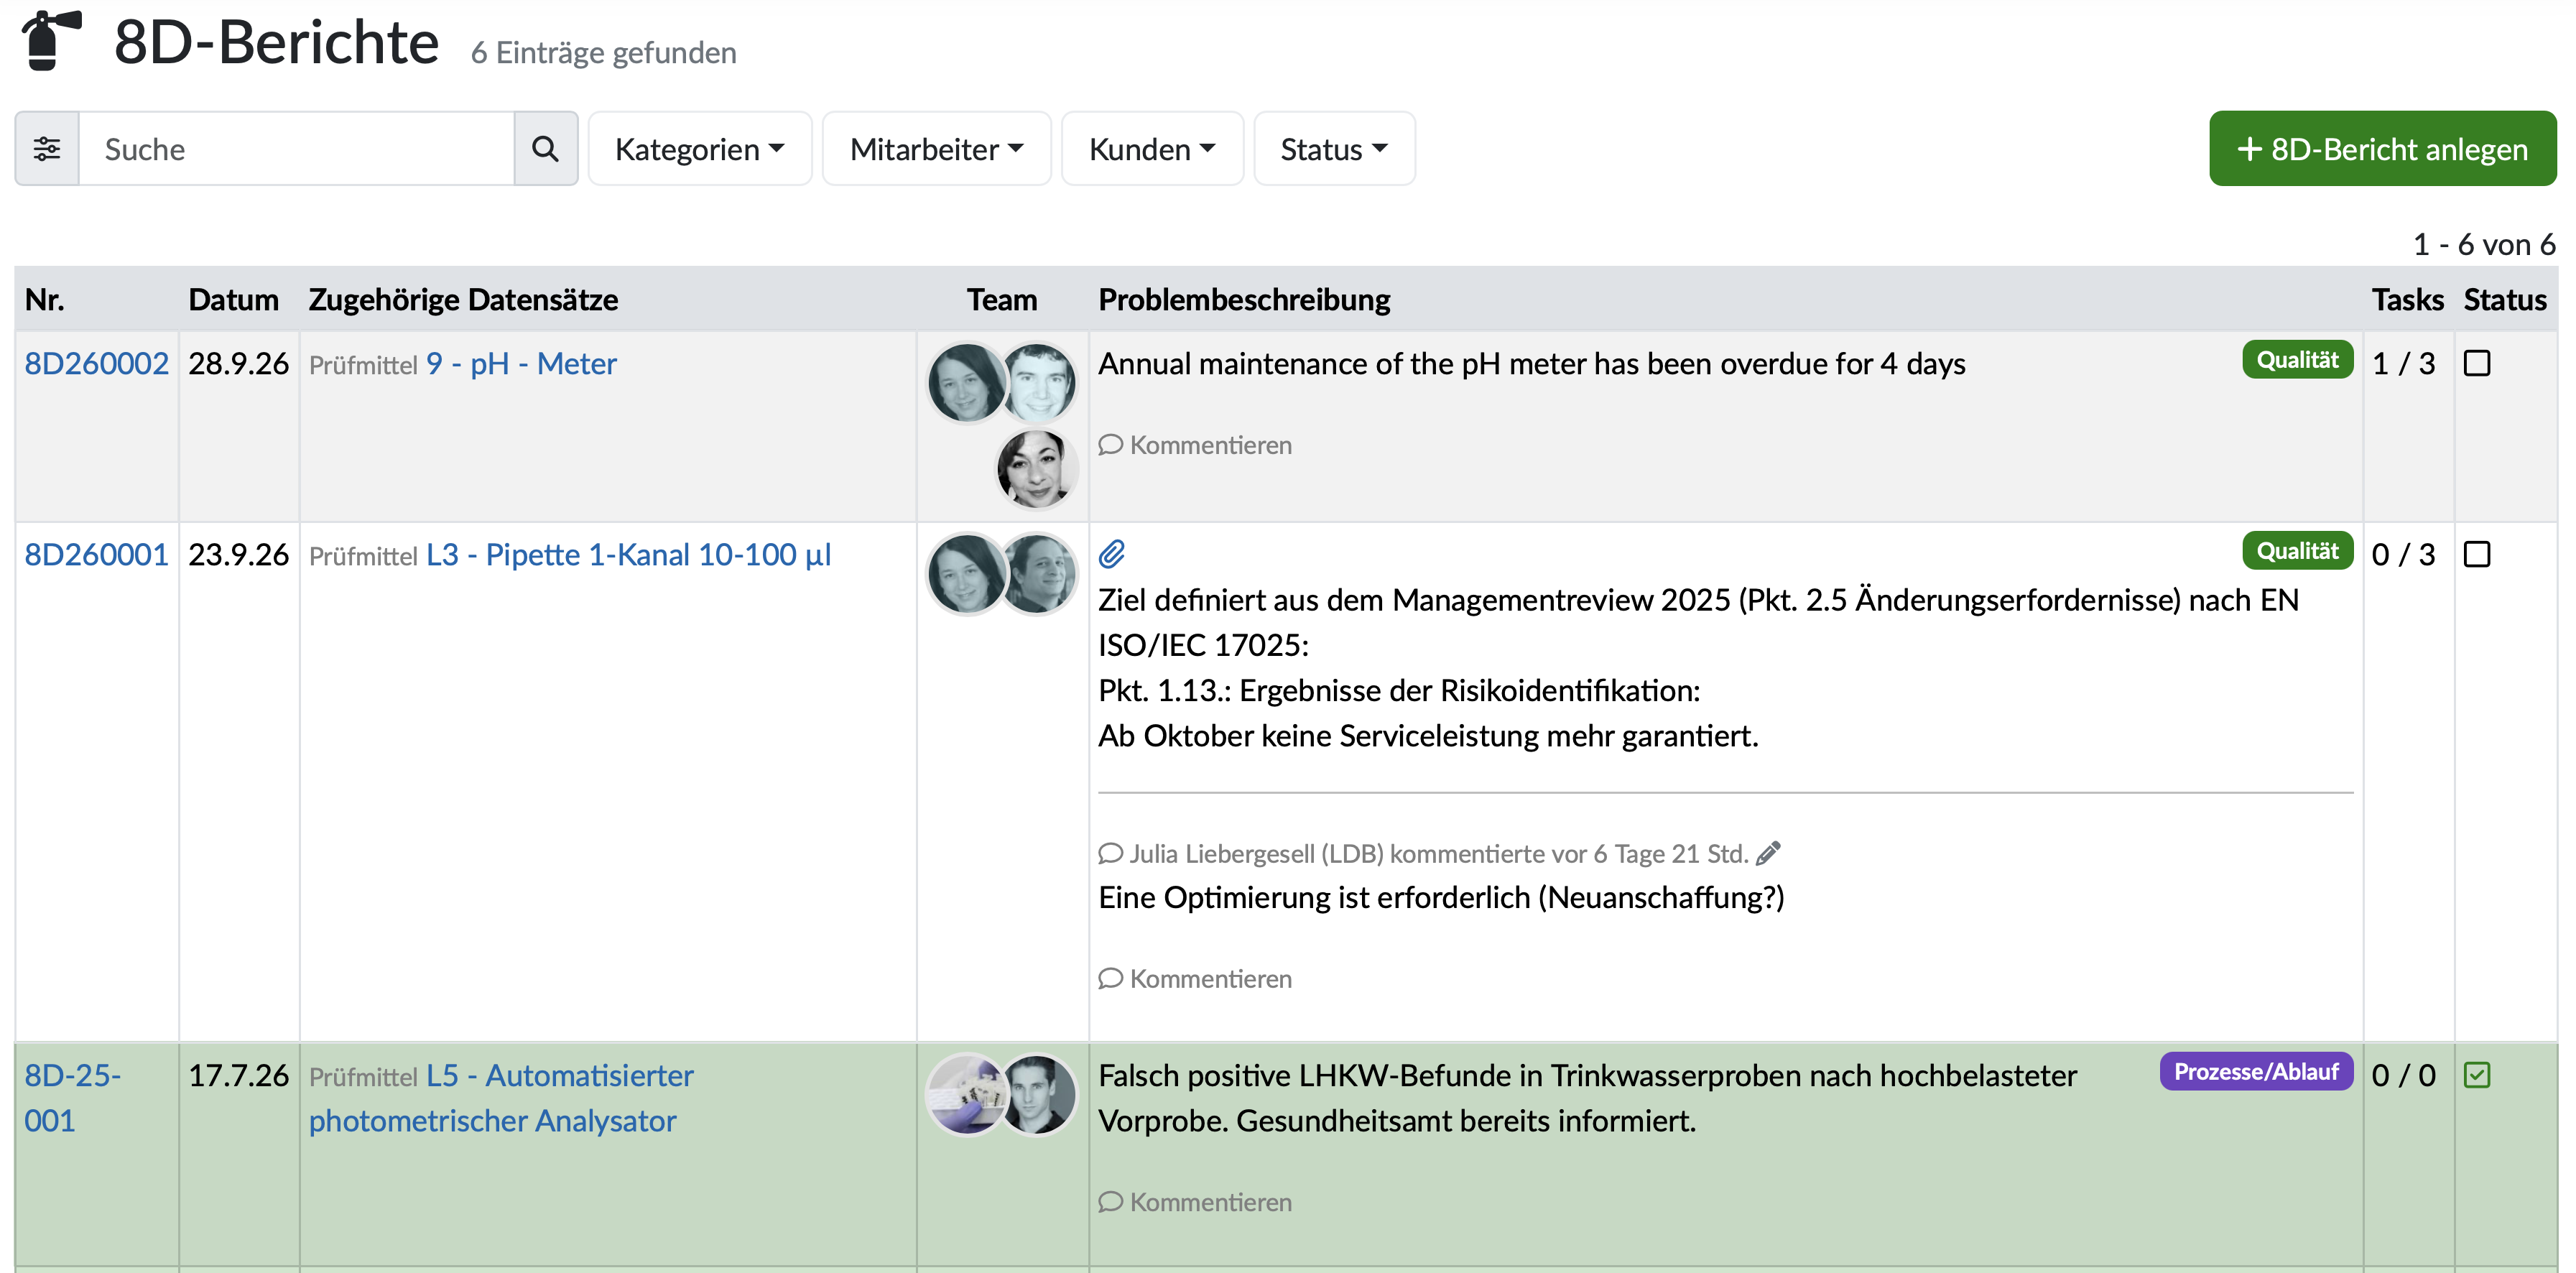Open report link 8D260002
Viewport: 2576px width, 1273px height.
tap(97, 363)
